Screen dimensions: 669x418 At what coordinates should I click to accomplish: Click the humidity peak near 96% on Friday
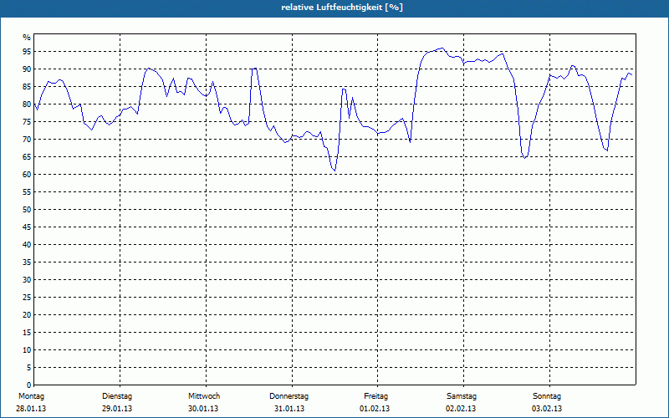tap(442, 48)
